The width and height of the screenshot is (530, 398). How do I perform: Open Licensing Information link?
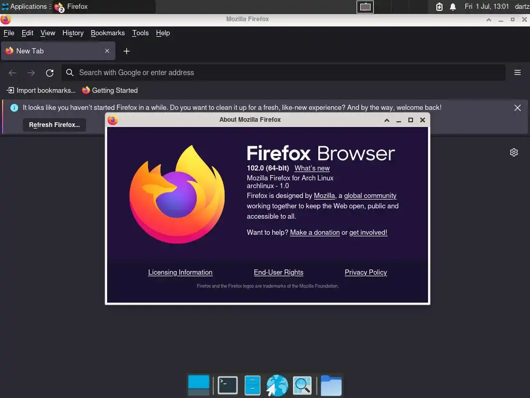(x=180, y=273)
